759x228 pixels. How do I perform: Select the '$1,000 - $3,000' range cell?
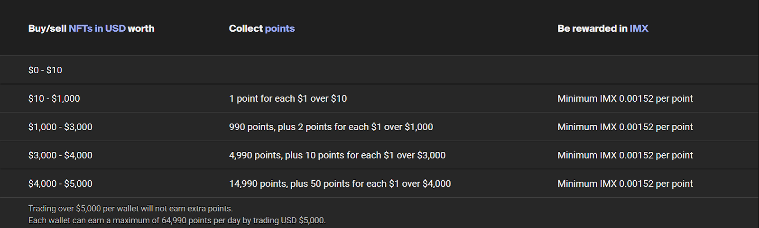pos(60,127)
